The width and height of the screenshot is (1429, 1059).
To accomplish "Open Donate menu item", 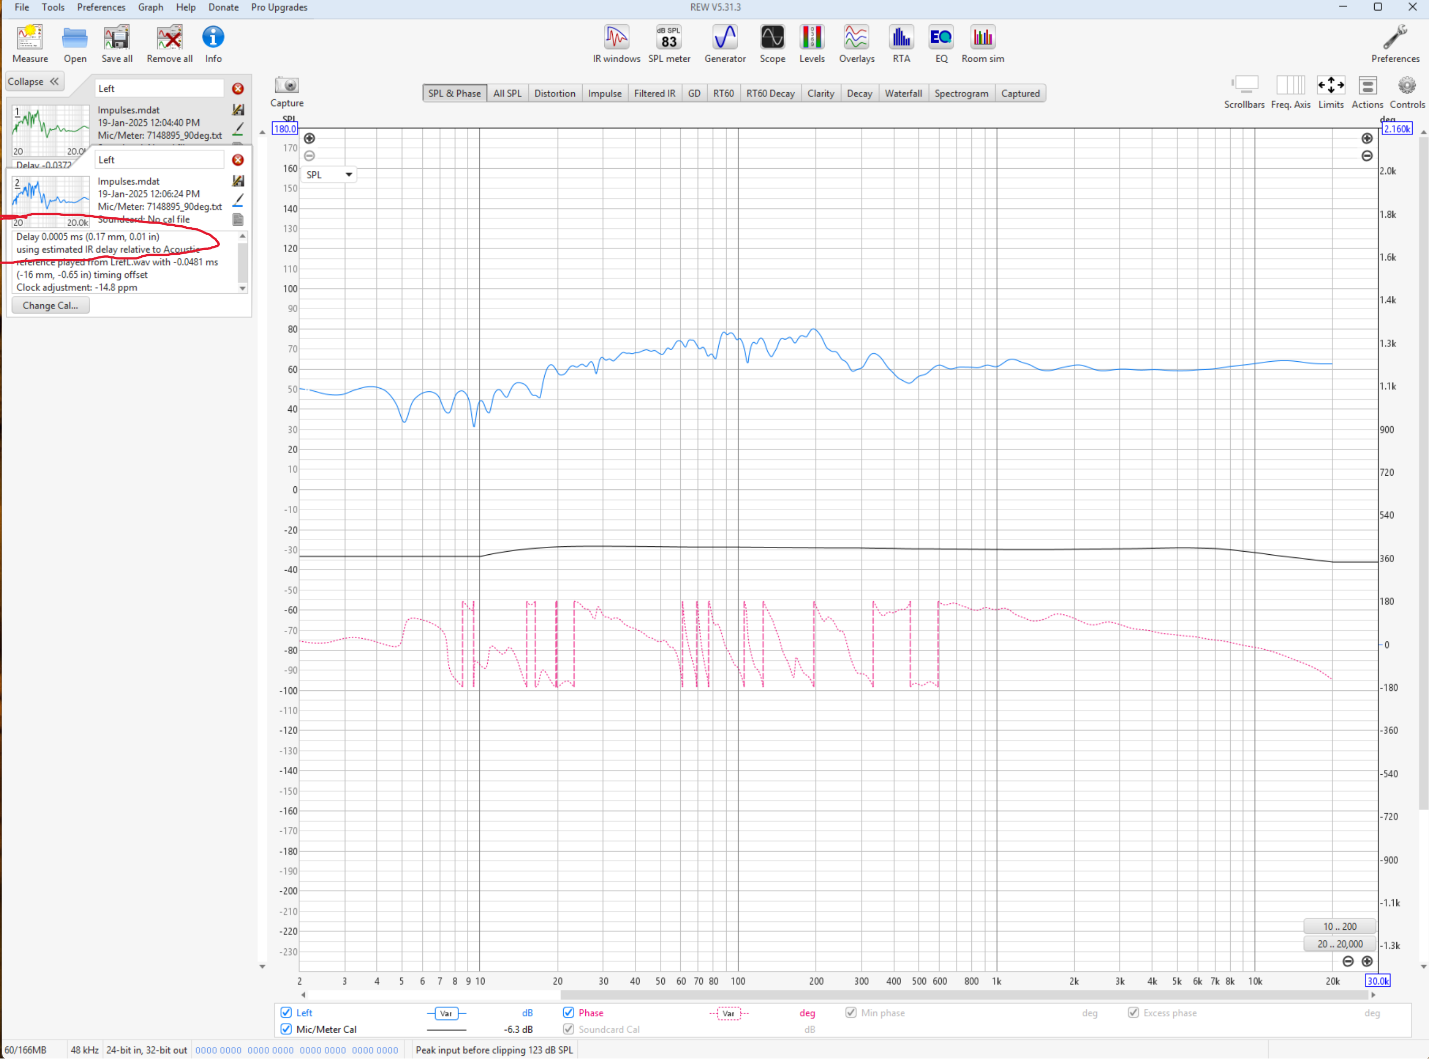I will pyautogui.click(x=223, y=7).
